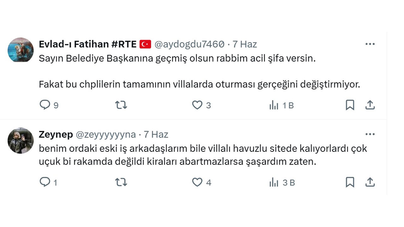
Task: Retweet the tweet by @aydogdu7460
Action: [121, 105]
